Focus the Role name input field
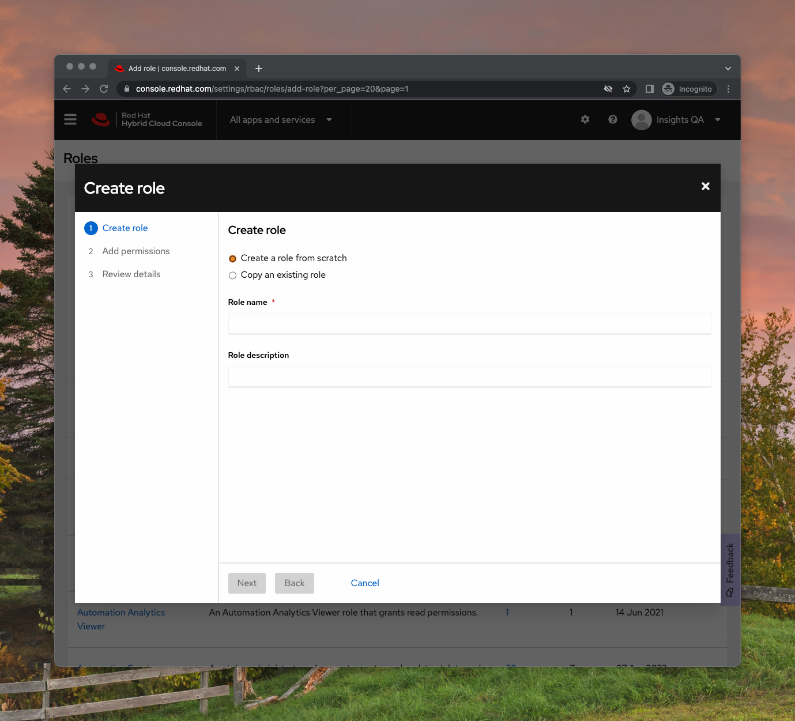 coord(470,324)
